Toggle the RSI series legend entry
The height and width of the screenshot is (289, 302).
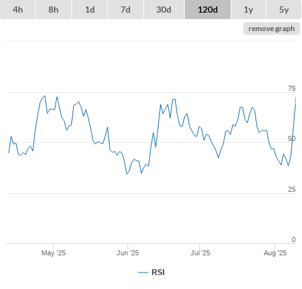tap(152, 272)
